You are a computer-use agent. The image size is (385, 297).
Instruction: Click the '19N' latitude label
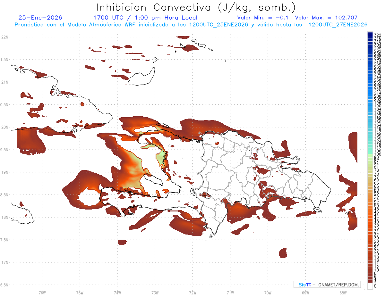(5, 172)
